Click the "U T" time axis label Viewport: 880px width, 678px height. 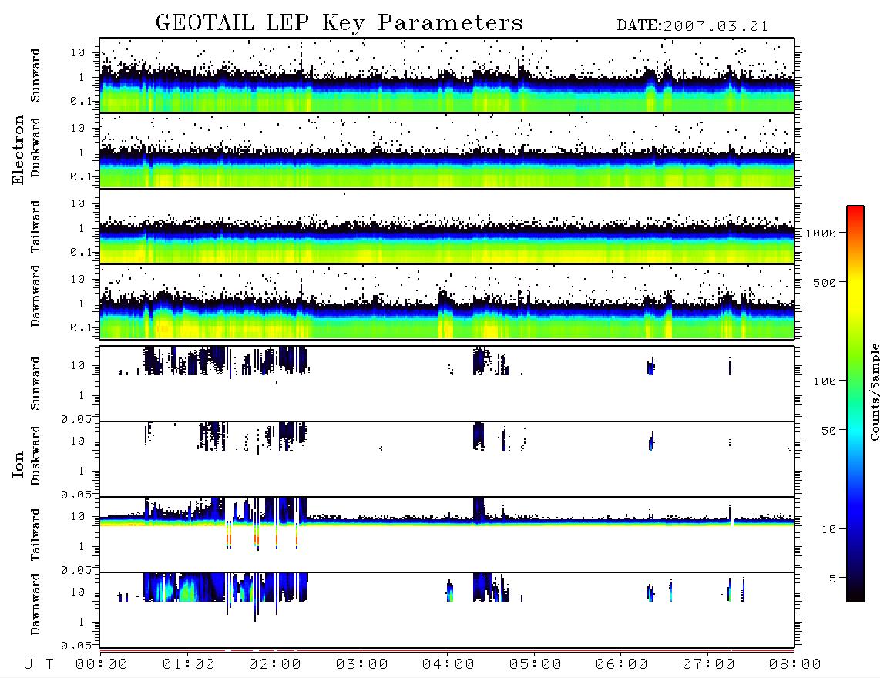pos(39,665)
